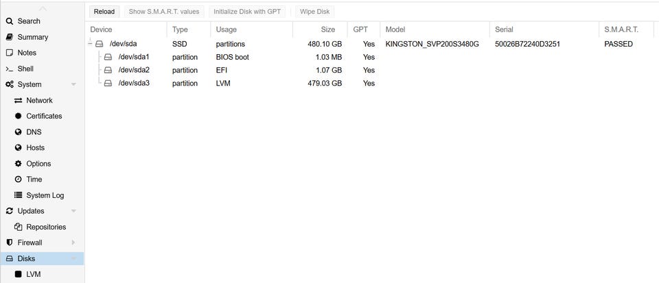Open the Notes menu item
This screenshot has height=283, width=659.
click(42, 53)
